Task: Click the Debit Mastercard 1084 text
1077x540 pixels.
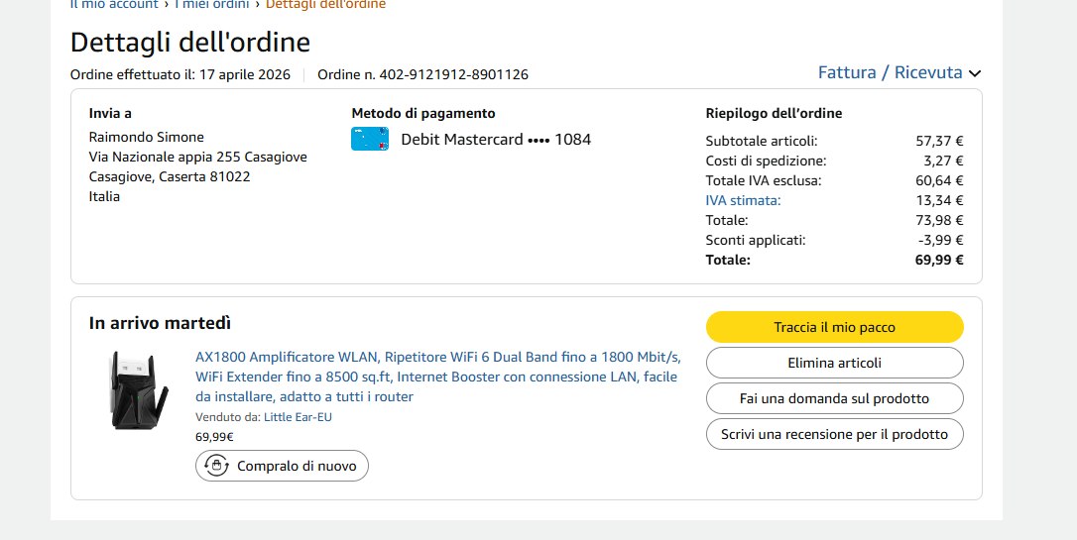Action: click(495, 140)
